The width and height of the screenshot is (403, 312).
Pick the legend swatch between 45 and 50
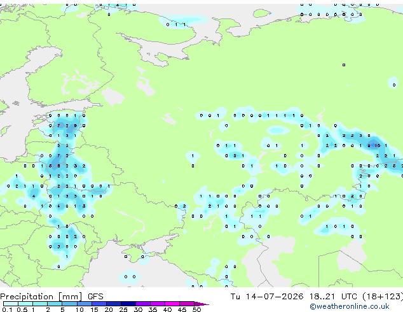[x=187, y=304]
